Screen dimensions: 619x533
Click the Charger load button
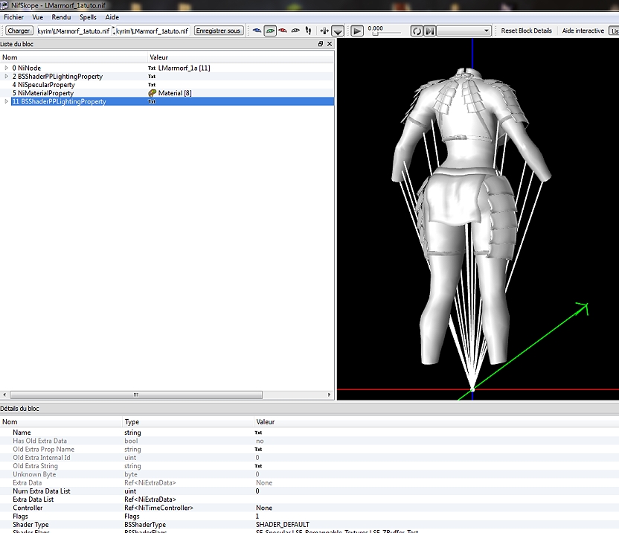tap(19, 31)
